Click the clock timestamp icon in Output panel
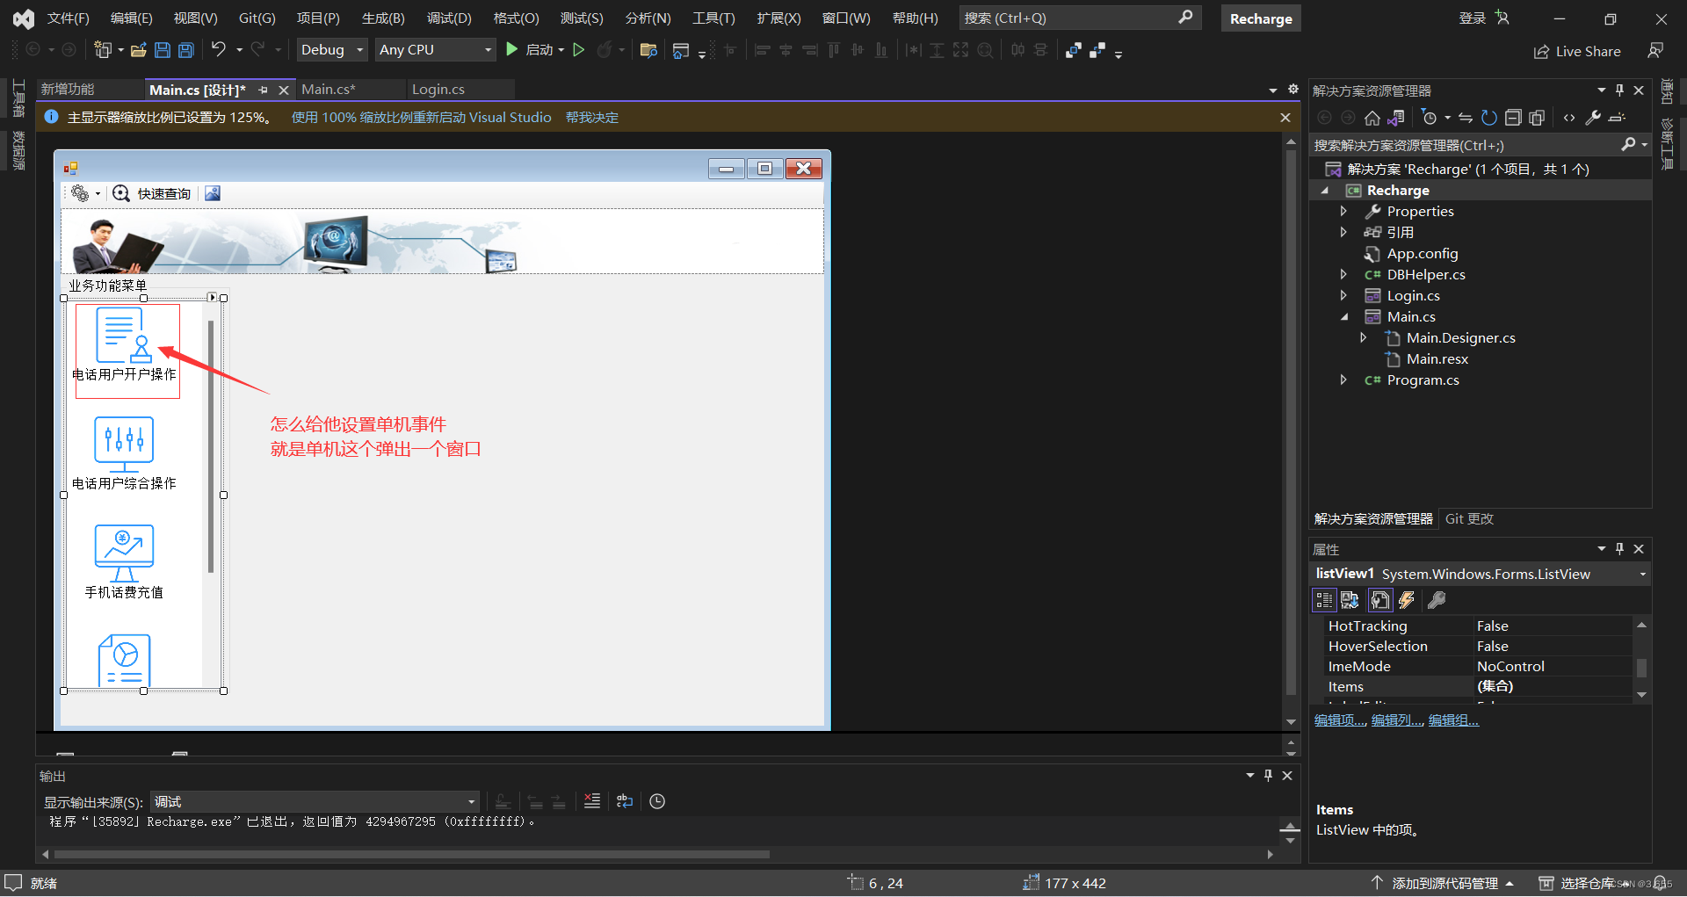Viewport: 1687px width, 897px height. point(657,801)
